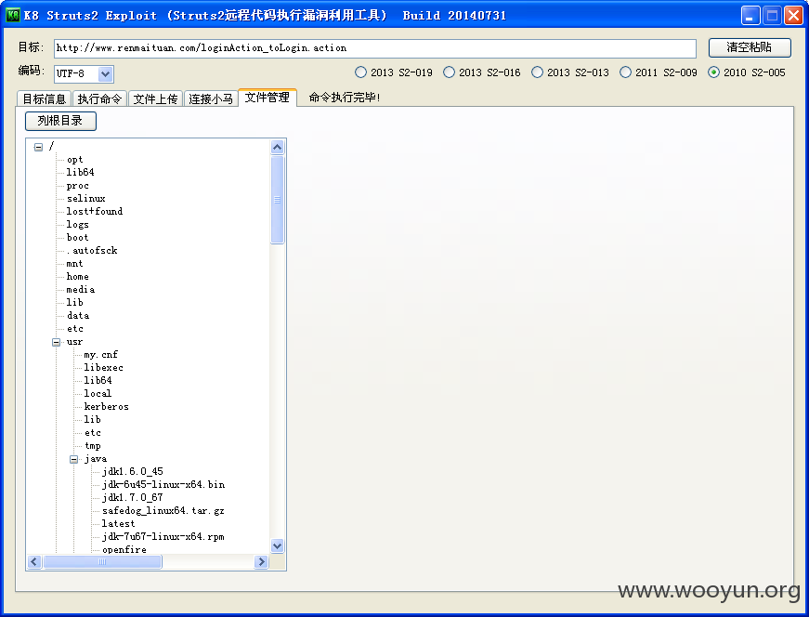The image size is (809, 617).
Task: Select jdk-6u45-linux-x64.bin file
Action: point(163,485)
